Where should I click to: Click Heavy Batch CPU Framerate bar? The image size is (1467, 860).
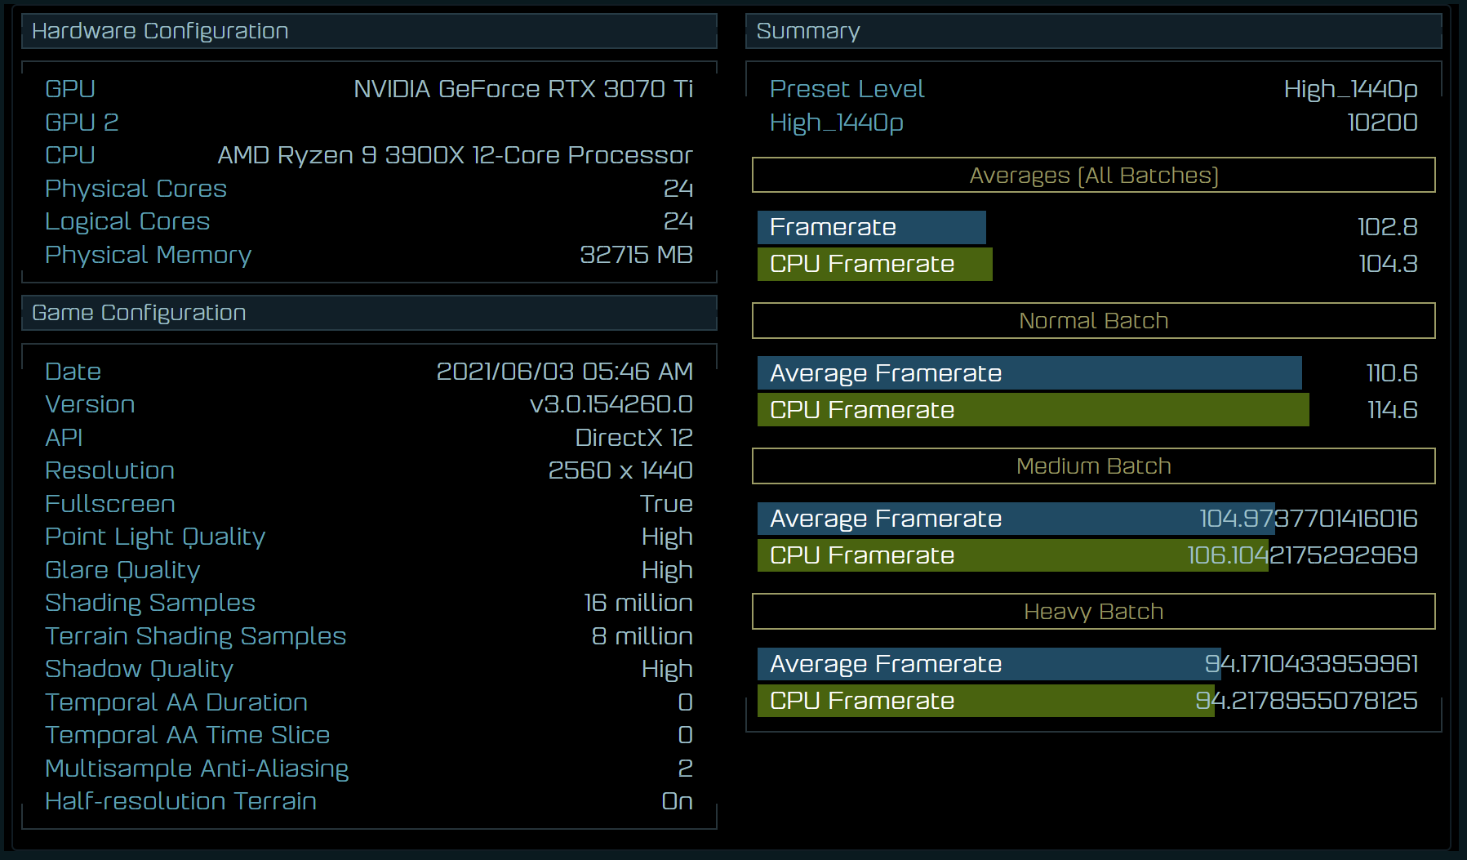point(986,701)
